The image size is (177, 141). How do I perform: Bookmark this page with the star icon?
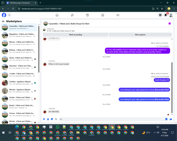162,9
